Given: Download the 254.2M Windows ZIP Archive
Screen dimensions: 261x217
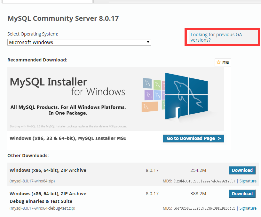Looking at the screenshot, I should tap(242, 170).
